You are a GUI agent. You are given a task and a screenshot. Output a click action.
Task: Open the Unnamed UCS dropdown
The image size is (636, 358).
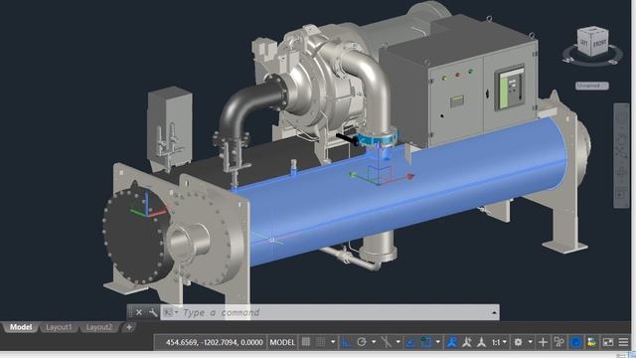[x=592, y=86]
